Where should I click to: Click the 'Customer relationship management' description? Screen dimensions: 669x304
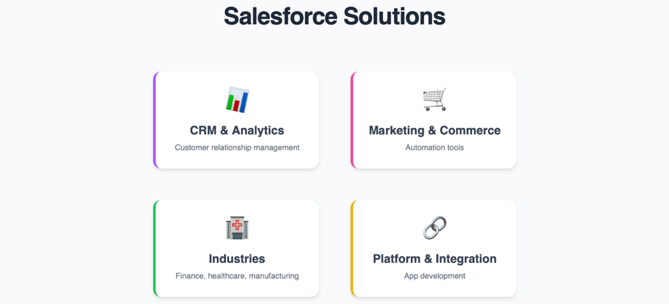click(237, 148)
